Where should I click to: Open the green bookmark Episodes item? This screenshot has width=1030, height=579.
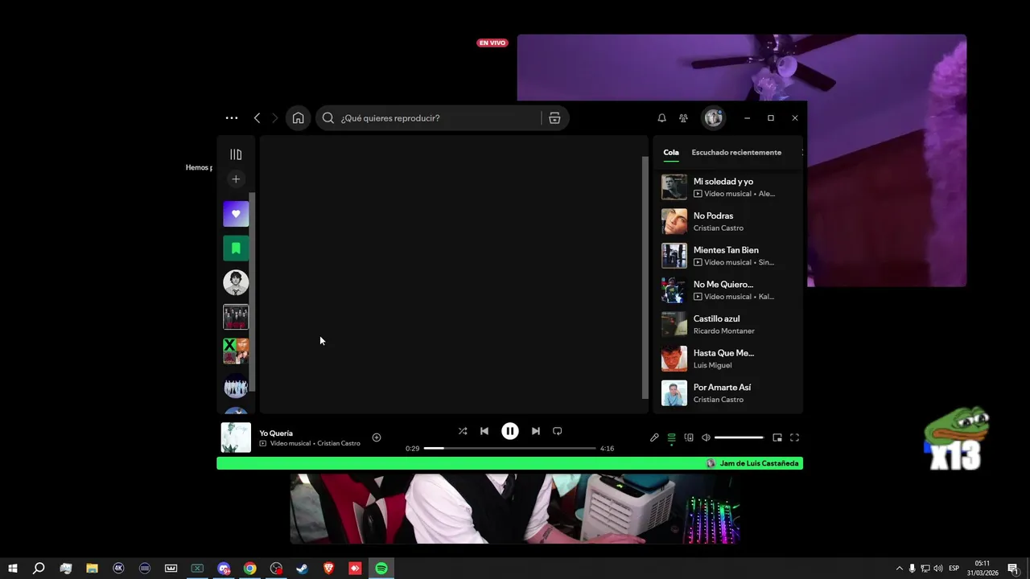pos(236,248)
